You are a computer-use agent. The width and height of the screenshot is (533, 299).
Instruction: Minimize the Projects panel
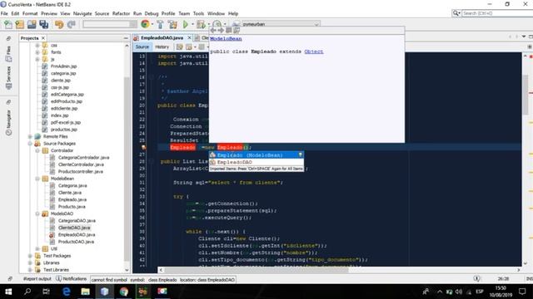point(126,38)
